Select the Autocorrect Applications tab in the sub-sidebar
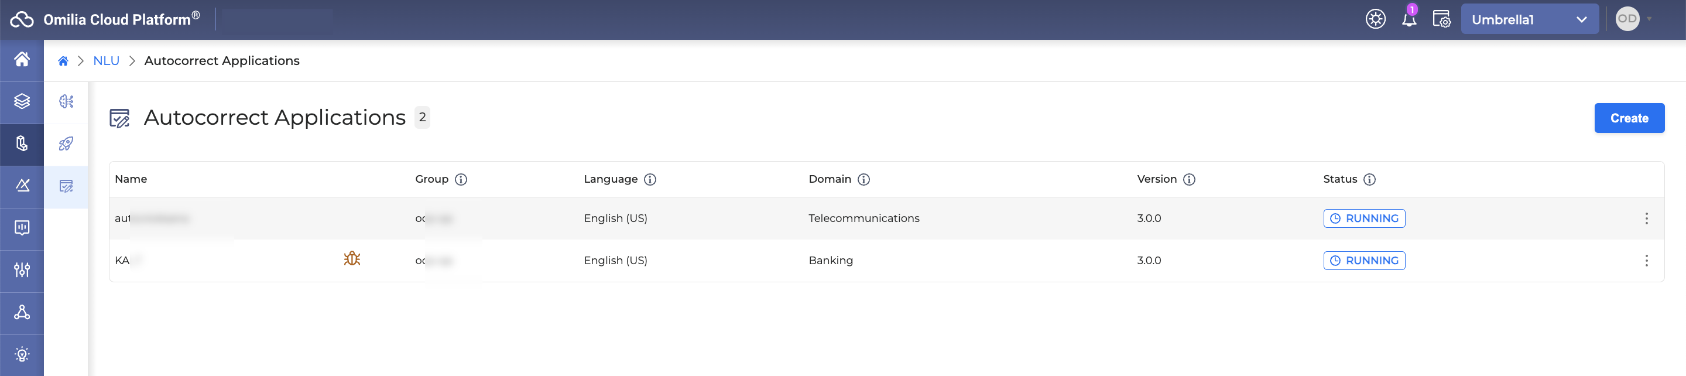This screenshot has width=1686, height=376. coord(66,187)
